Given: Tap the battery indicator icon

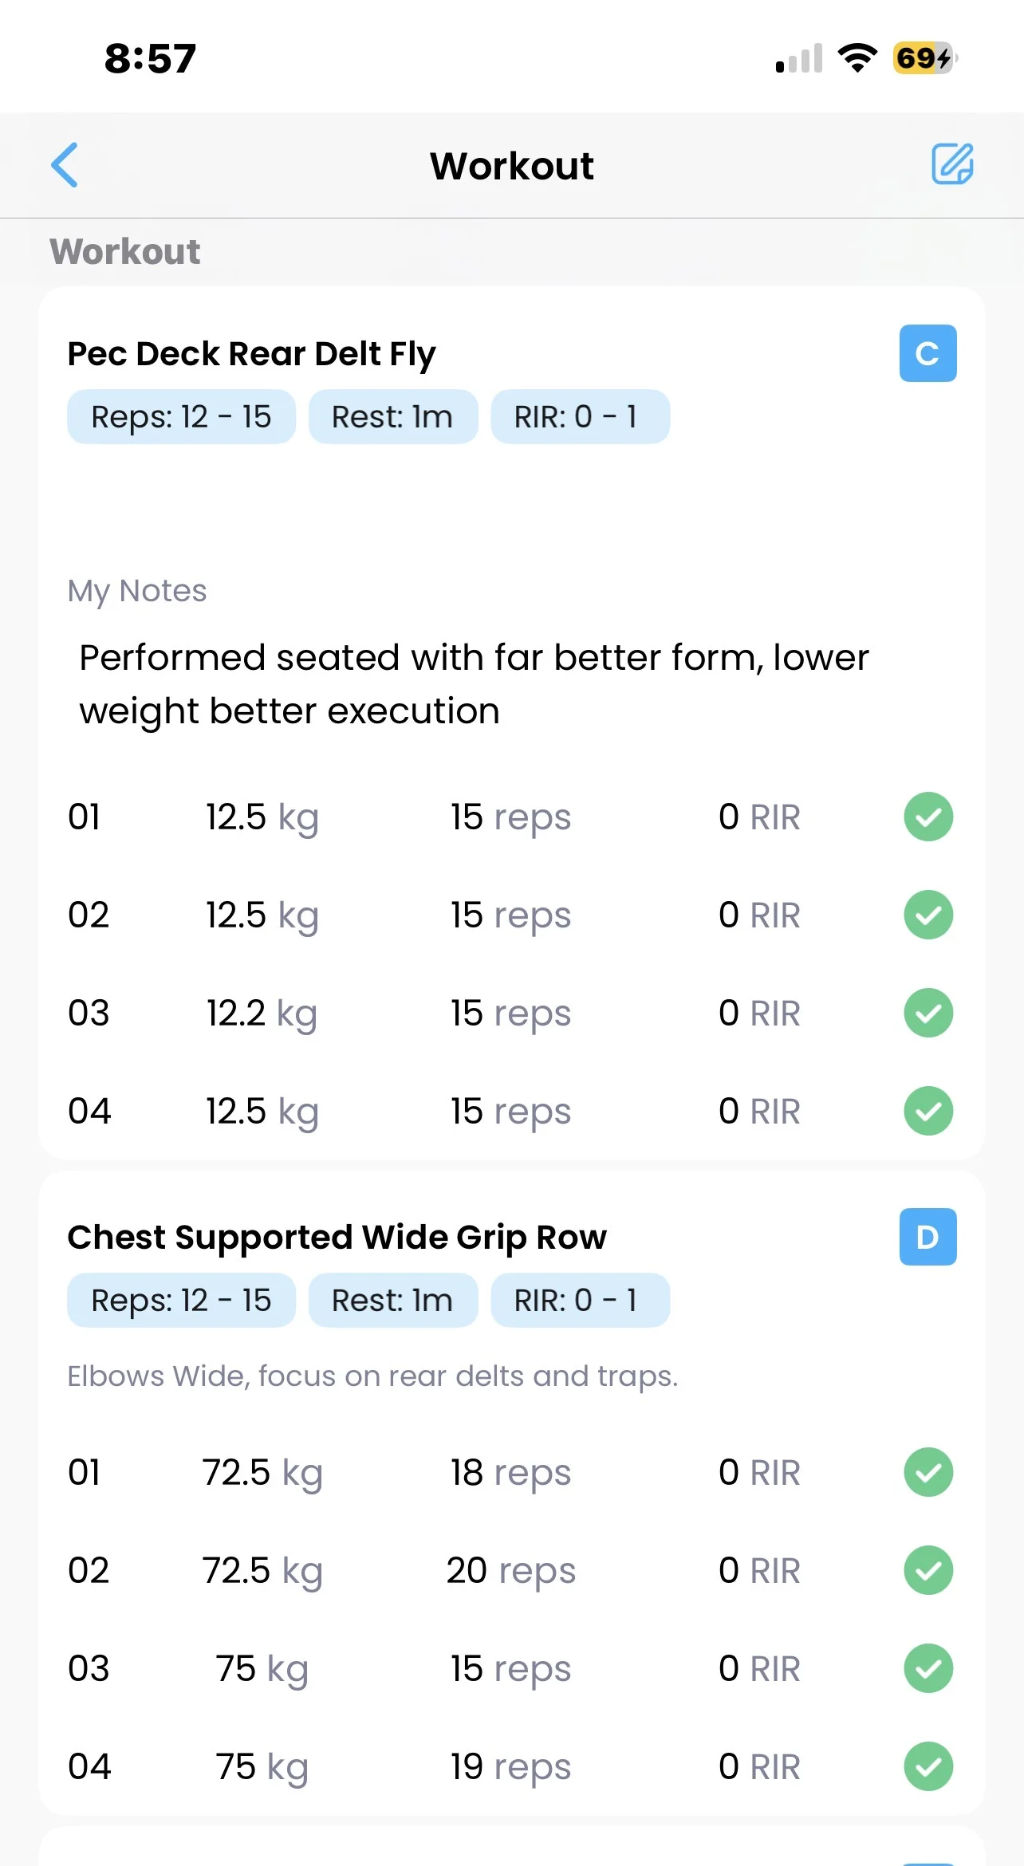Looking at the screenshot, I should click(x=924, y=58).
